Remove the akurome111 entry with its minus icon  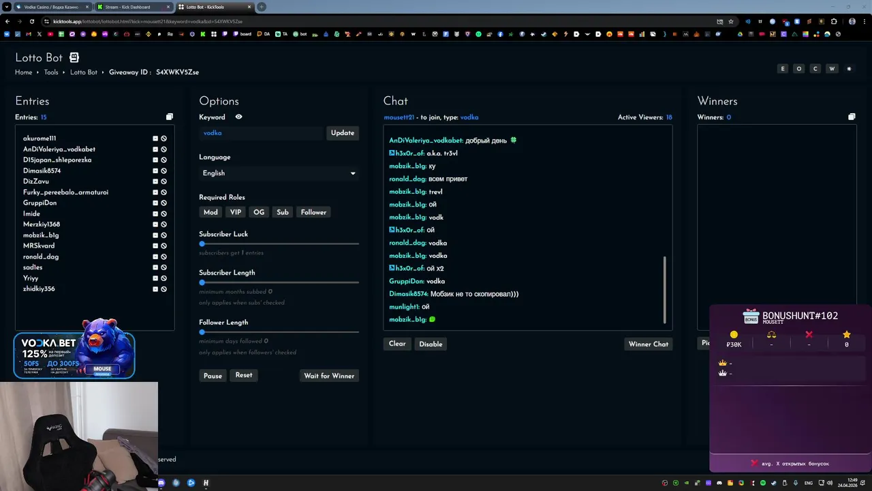click(155, 138)
